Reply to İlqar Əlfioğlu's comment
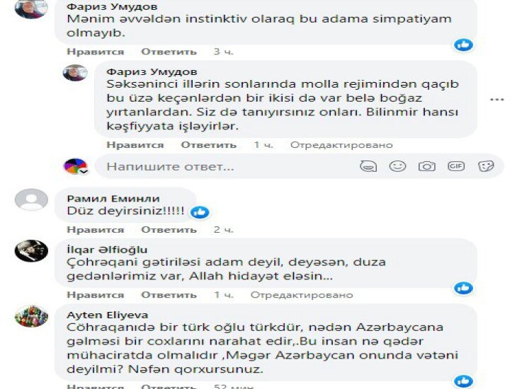 click(169, 294)
